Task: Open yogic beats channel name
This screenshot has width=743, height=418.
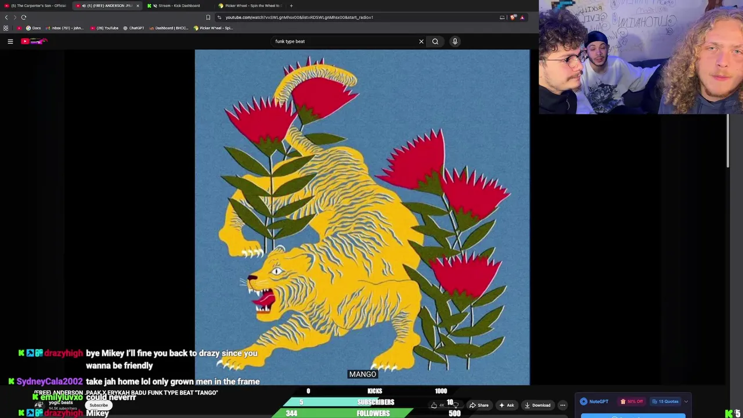Action: [x=60, y=402]
